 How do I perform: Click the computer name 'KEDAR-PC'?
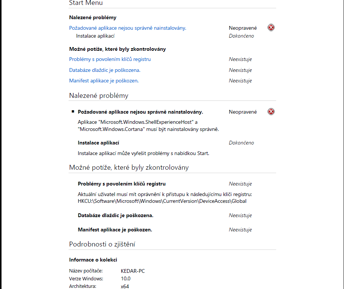(x=133, y=271)
